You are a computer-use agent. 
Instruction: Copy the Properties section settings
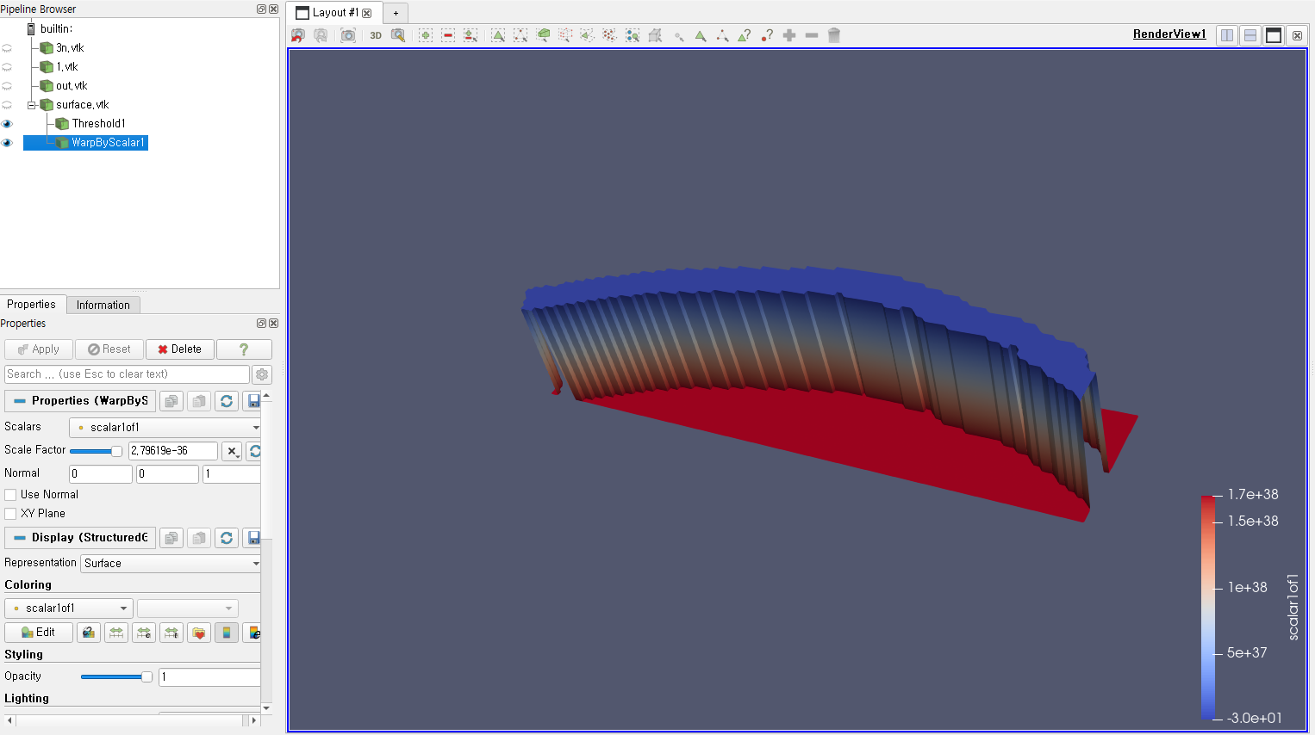click(x=171, y=401)
